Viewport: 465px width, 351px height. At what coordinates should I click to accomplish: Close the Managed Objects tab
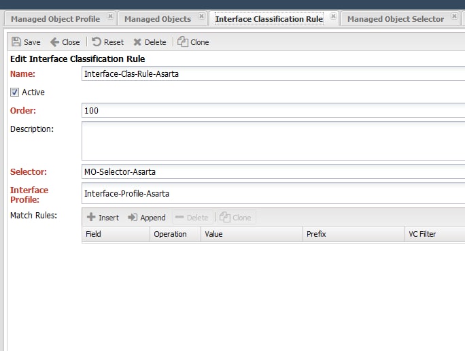(201, 16)
